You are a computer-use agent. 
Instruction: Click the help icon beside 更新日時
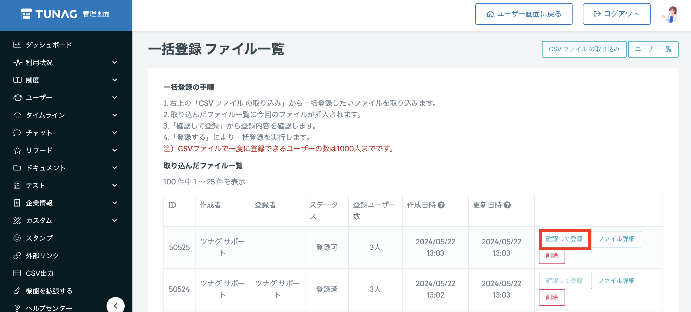click(x=507, y=205)
